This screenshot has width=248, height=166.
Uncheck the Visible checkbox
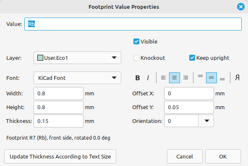coord(136,42)
